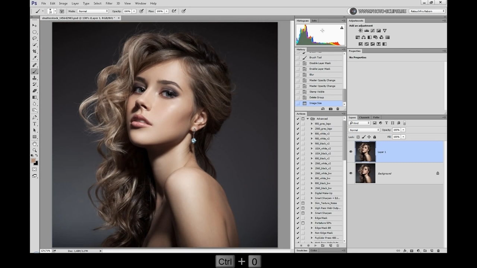477x268 pixels.
Task: Select the Horizontal Type tool
Action: [x=35, y=124]
